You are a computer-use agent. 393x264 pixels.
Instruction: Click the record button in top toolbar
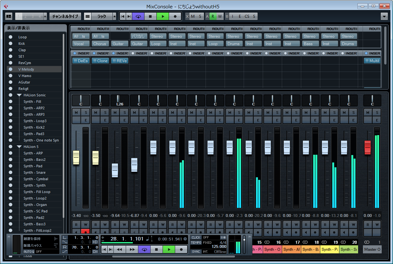(175, 16)
